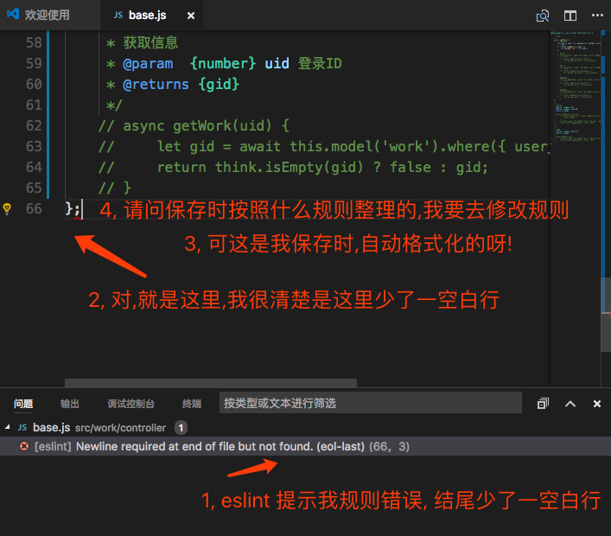Viewport: 611px width, 536px height.
Task: Click the @param tag in the comment
Action: click(x=148, y=63)
